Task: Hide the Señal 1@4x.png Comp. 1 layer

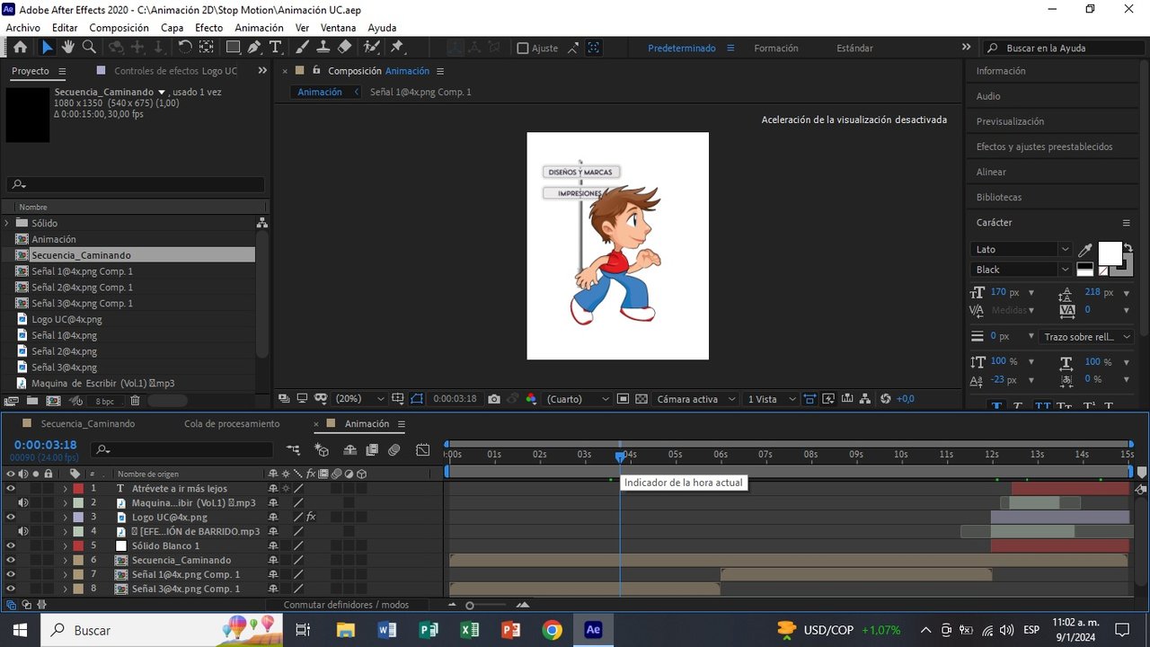Action: (11, 575)
